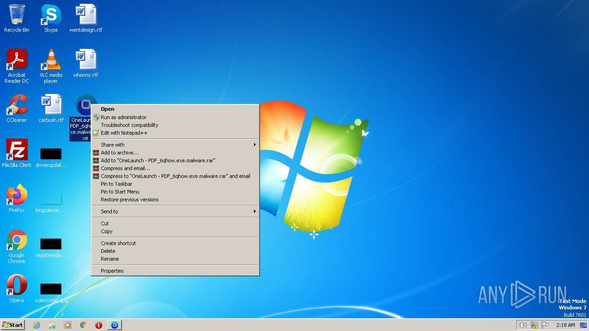This screenshot has width=589, height=331.
Task: Choose Edit with Notepad++
Action: click(x=175, y=133)
